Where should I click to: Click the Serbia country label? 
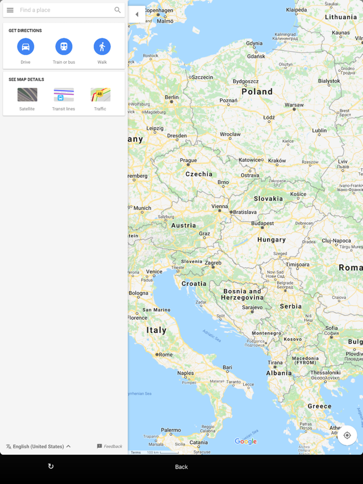pyautogui.click(x=291, y=306)
